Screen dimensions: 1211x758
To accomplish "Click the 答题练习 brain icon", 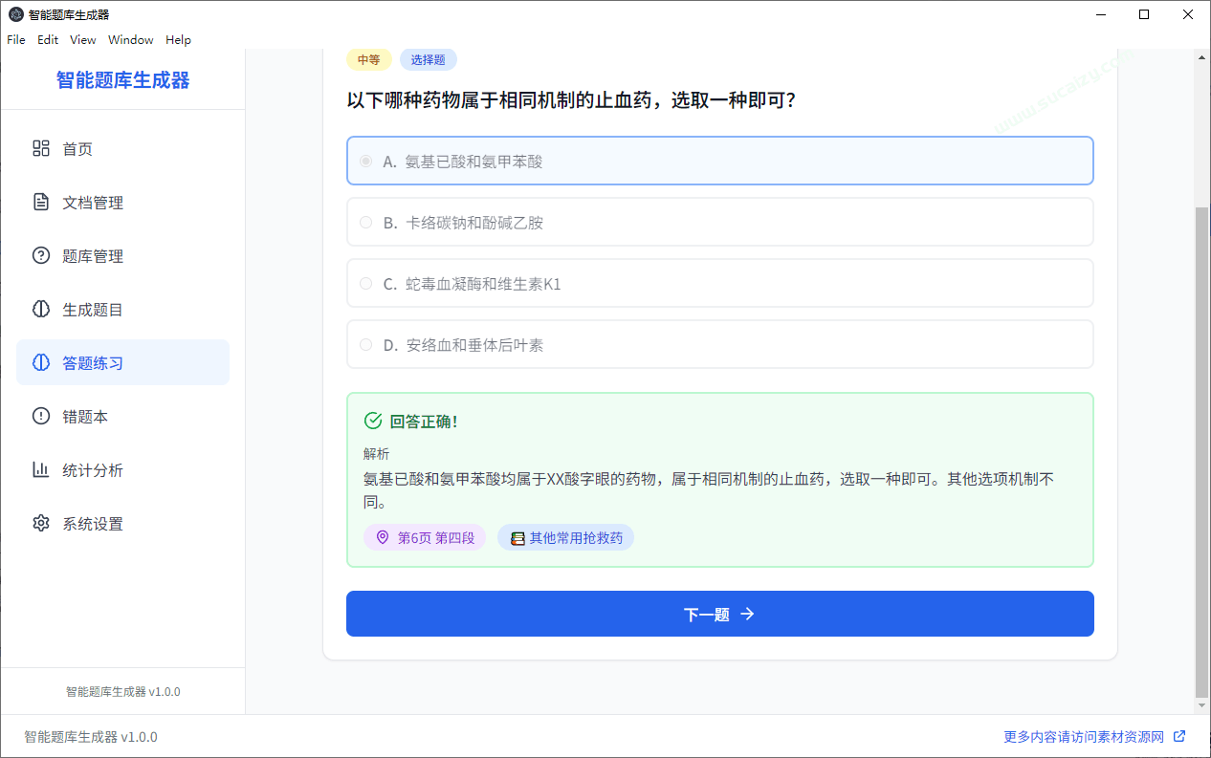I will [41, 362].
